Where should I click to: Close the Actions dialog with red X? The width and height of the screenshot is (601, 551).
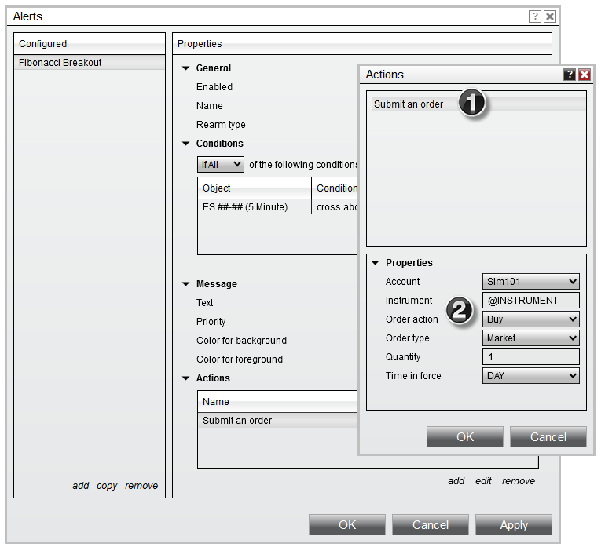(x=584, y=75)
